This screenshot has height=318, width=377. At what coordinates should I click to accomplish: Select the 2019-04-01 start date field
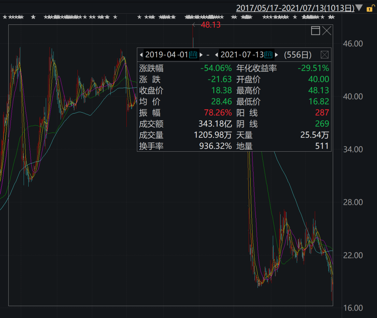tap(166, 55)
